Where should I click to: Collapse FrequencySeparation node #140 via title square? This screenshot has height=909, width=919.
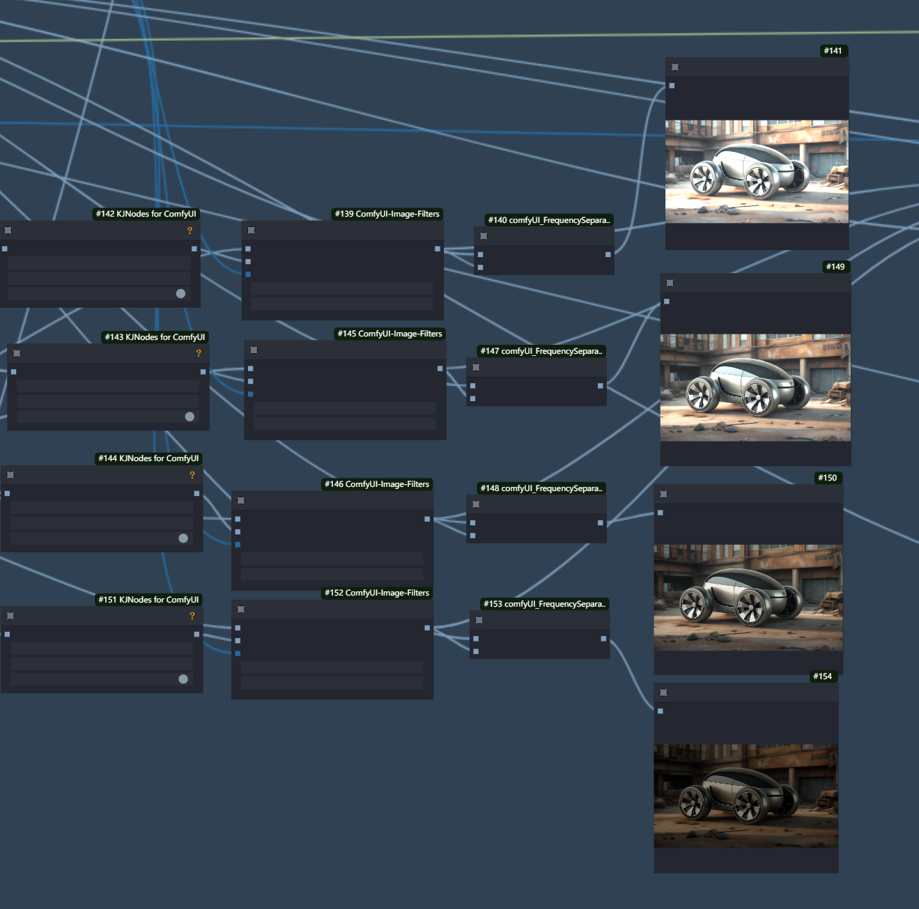point(484,236)
